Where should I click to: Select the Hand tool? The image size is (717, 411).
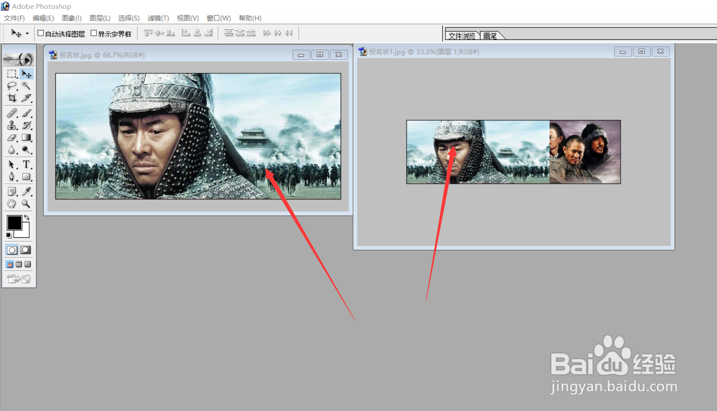pyautogui.click(x=12, y=204)
